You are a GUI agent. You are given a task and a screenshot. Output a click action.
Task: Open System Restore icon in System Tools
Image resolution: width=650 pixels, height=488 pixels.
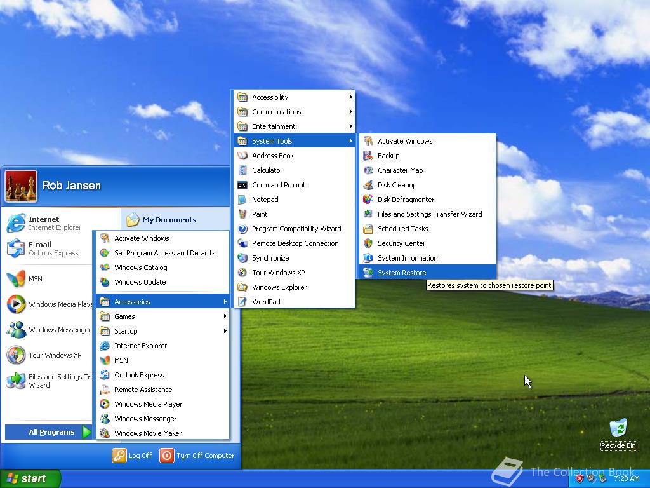coord(368,273)
